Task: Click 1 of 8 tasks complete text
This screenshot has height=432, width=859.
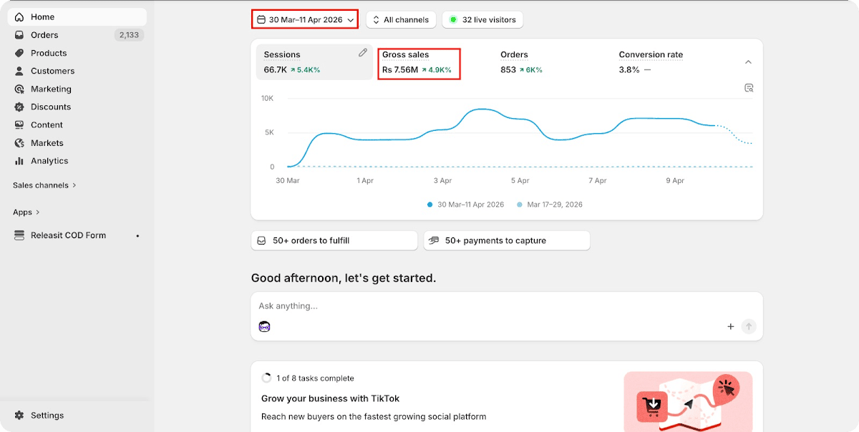Action: coord(315,378)
